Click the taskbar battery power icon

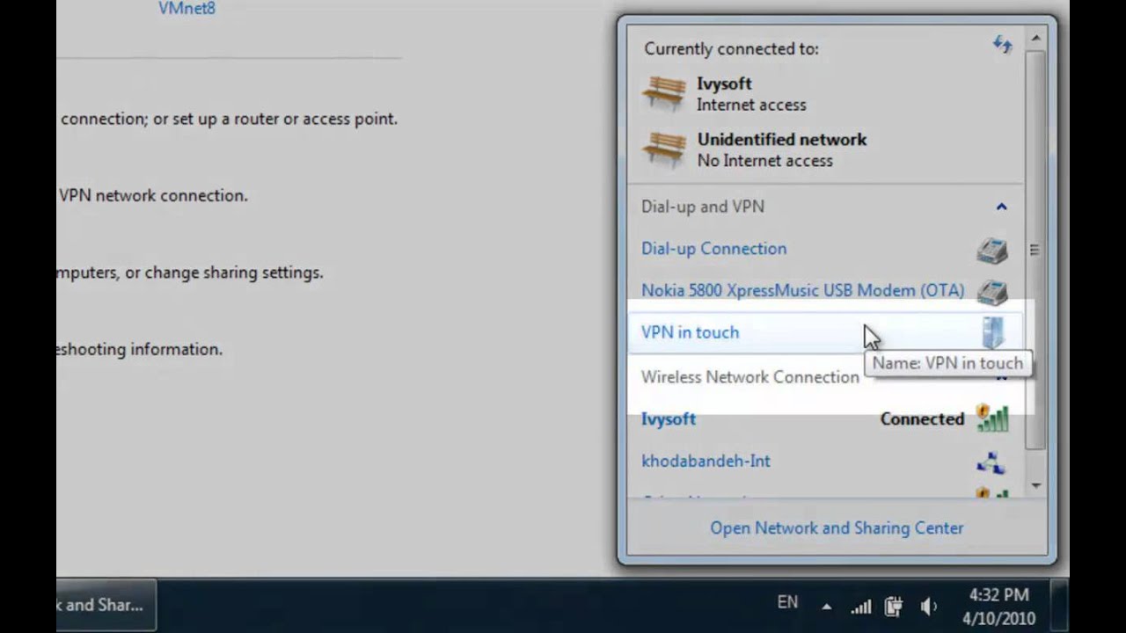[894, 606]
